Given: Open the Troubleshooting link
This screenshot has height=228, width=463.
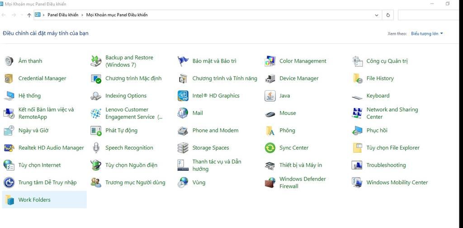Looking at the screenshot, I should [x=386, y=165].
